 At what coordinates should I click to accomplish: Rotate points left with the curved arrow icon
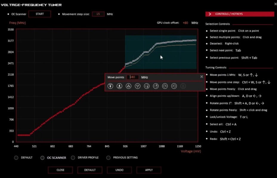pos(147,86)
